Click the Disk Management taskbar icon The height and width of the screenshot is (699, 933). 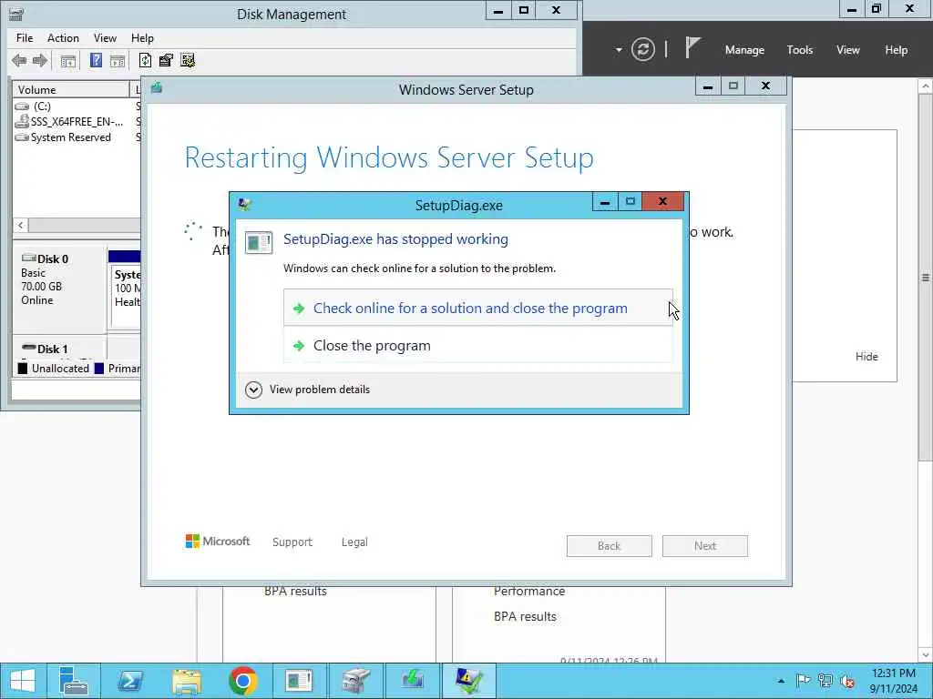coord(356,681)
